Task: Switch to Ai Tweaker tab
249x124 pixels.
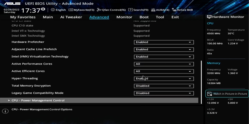Action: click(71, 17)
